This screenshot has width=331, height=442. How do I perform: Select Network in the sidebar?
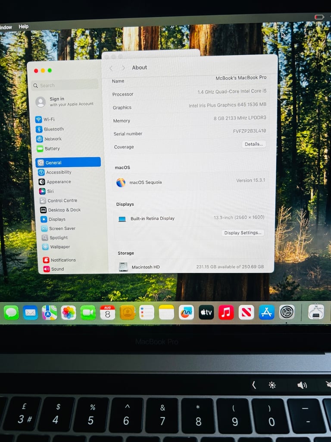[49, 139]
